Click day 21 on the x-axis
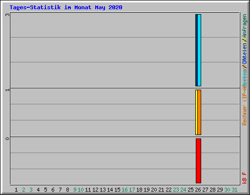Image resolution: width=250 pixels, height=195 pixels. pyautogui.click(x=161, y=190)
